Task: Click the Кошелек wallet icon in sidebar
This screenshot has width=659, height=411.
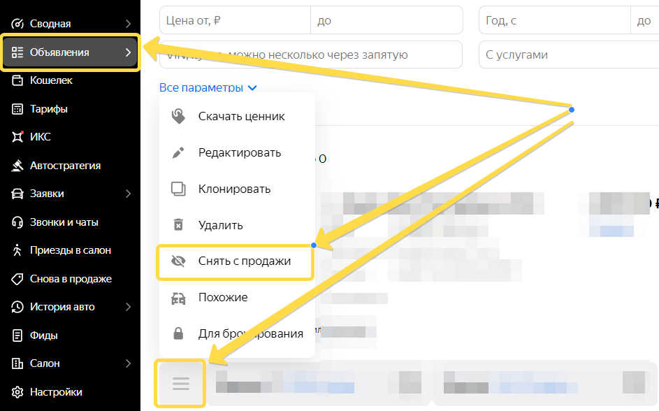Action: click(x=18, y=80)
